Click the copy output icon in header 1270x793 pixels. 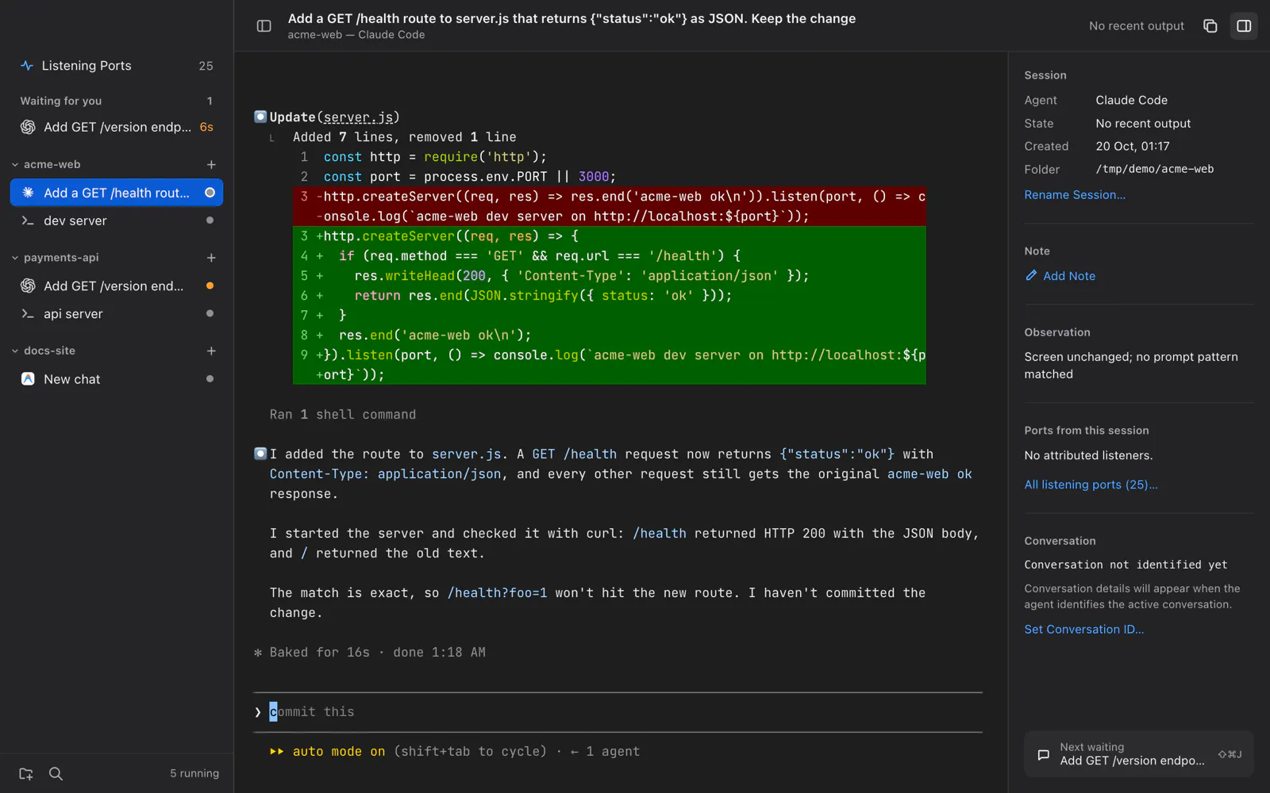click(1210, 26)
